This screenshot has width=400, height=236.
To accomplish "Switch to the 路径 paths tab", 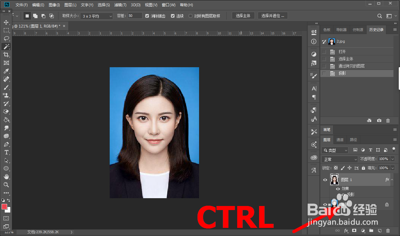I will 353,140.
